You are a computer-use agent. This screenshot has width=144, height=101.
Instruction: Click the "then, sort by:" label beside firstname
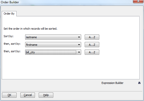[x=12, y=44]
